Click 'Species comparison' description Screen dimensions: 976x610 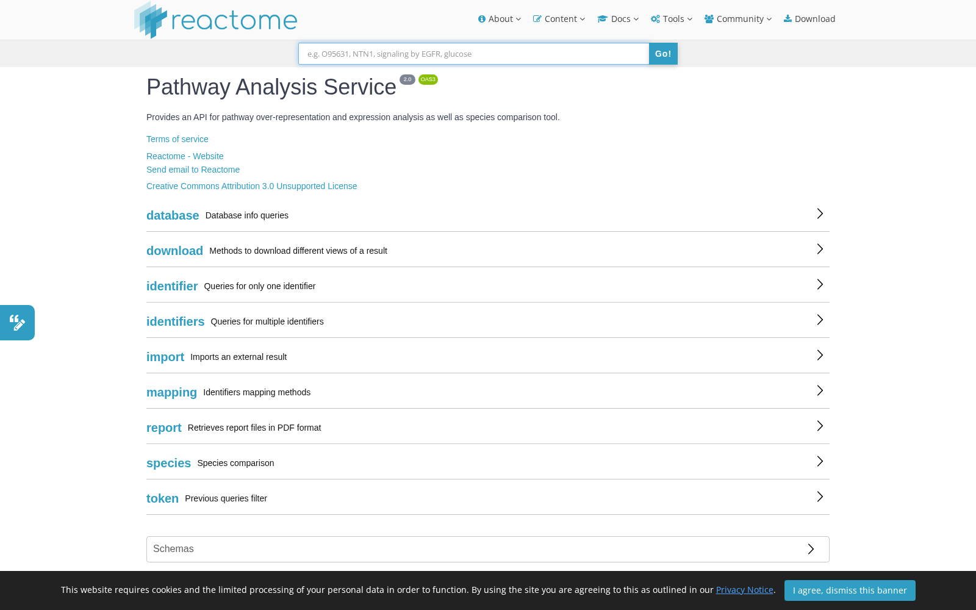pos(235,463)
